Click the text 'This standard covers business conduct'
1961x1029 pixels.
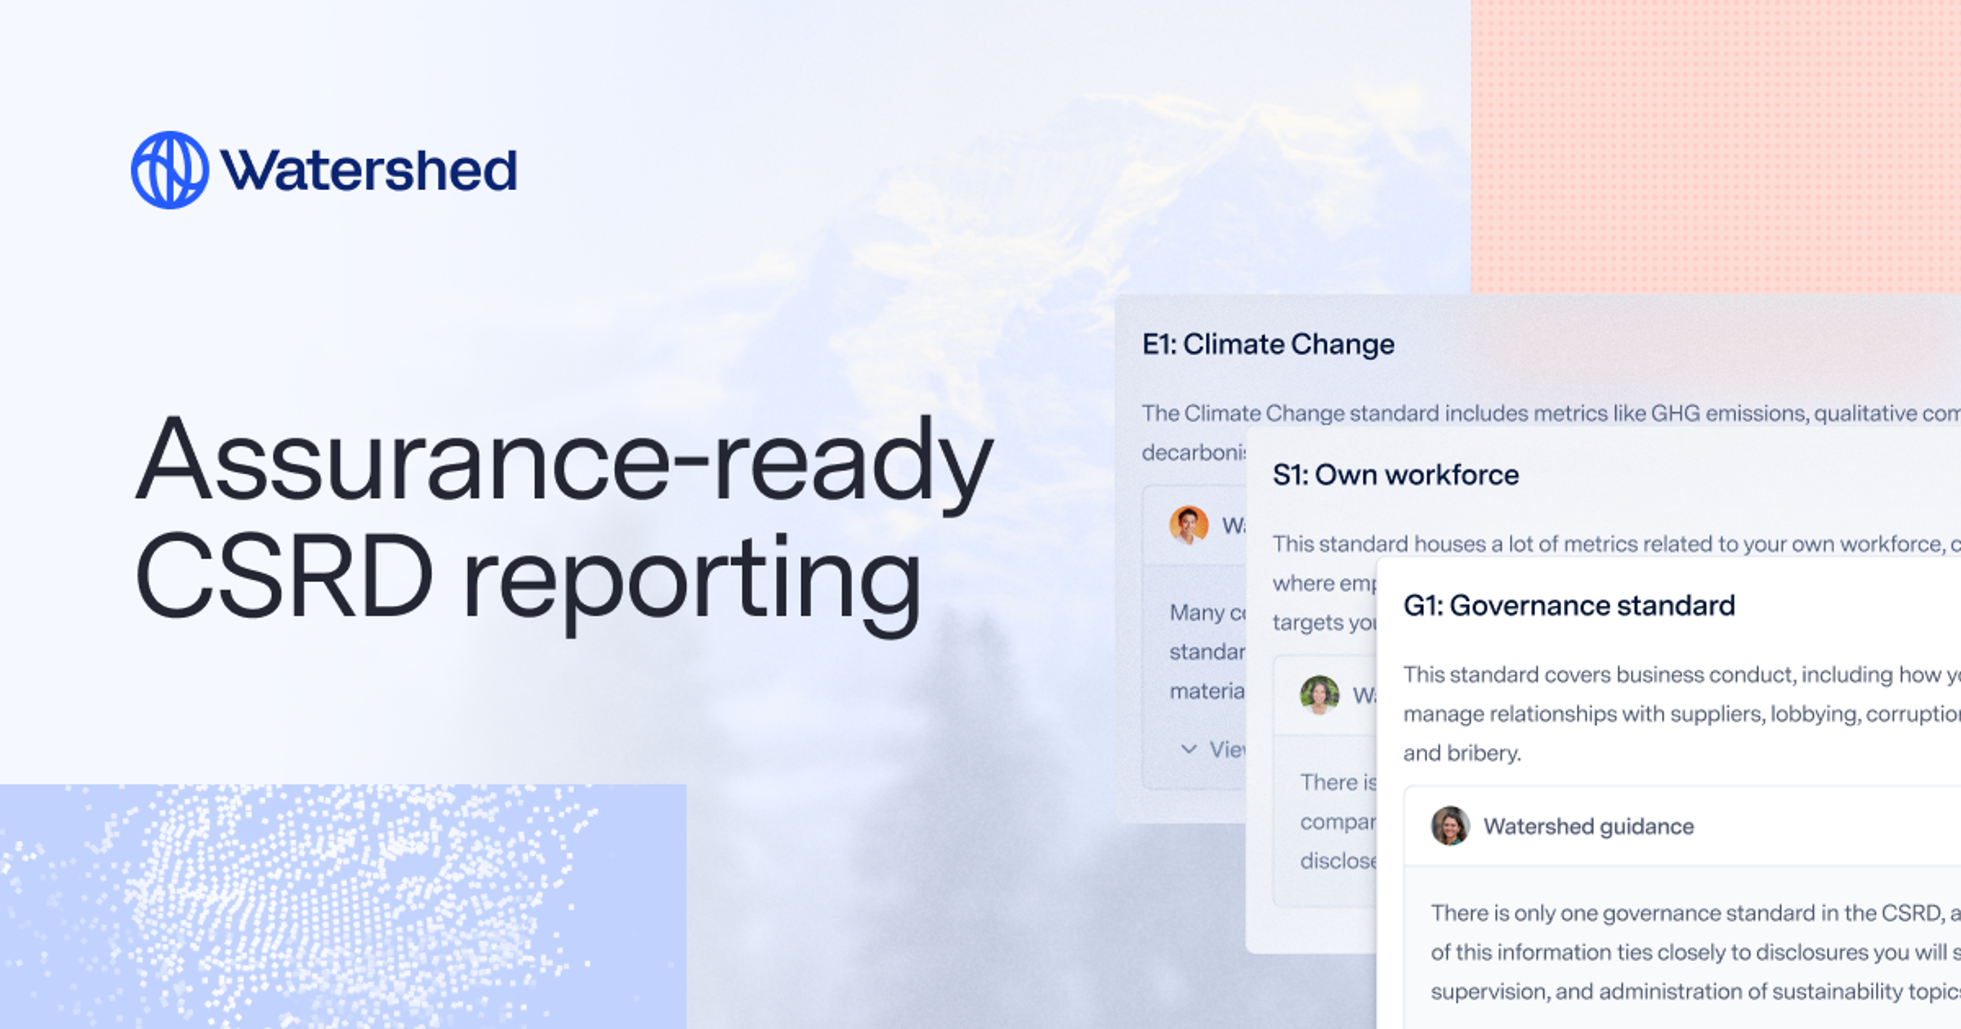coord(1598,675)
